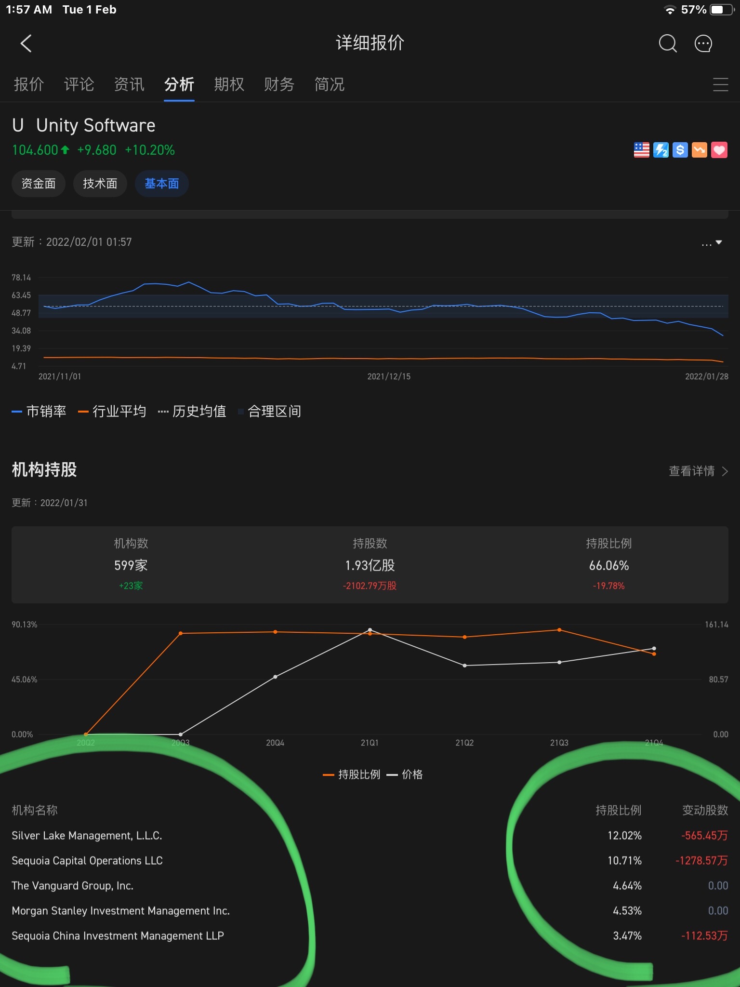Tap the 21Q3 label on holdings chart
Viewport: 740px width, 987px height.
pyautogui.click(x=559, y=743)
